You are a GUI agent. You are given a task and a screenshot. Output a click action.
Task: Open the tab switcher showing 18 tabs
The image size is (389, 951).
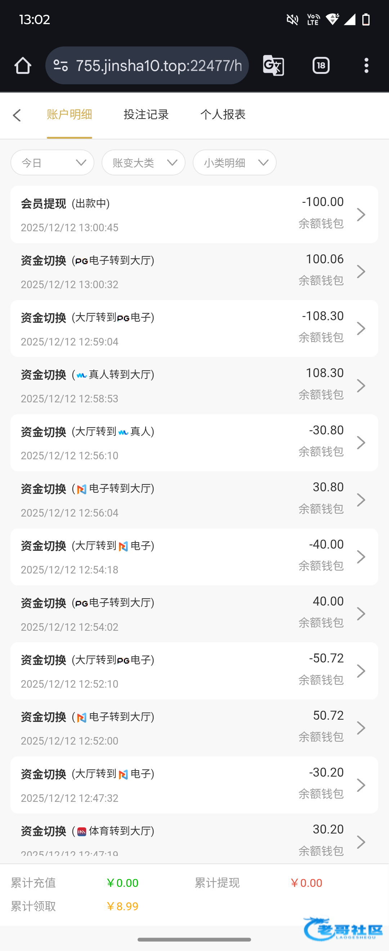point(321,66)
